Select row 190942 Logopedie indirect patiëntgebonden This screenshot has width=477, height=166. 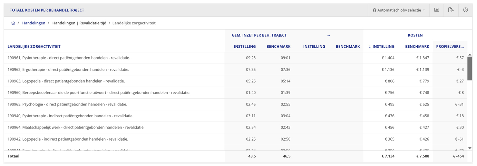pos(236,139)
